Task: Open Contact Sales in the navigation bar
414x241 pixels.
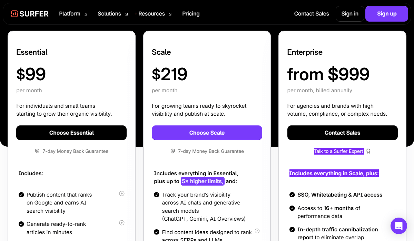Action: pyautogui.click(x=312, y=14)
